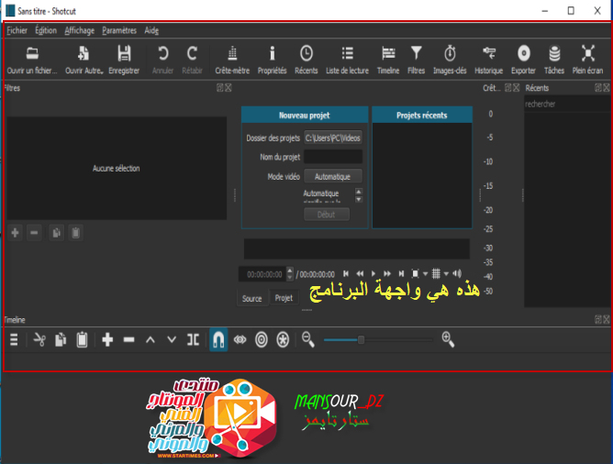
Task: Open the Exporter panel
Action: click(x=523, y=60)
